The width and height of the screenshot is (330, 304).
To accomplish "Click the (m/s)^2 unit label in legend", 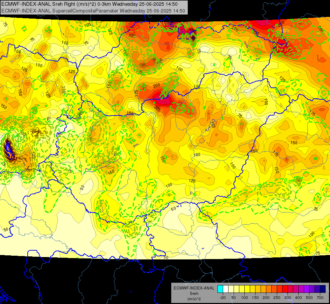I will pyautogui.click(x=194, y=299).
